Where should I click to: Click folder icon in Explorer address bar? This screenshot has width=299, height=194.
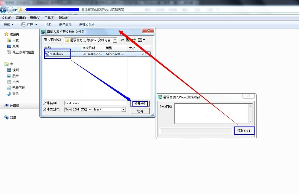[20, 10]
